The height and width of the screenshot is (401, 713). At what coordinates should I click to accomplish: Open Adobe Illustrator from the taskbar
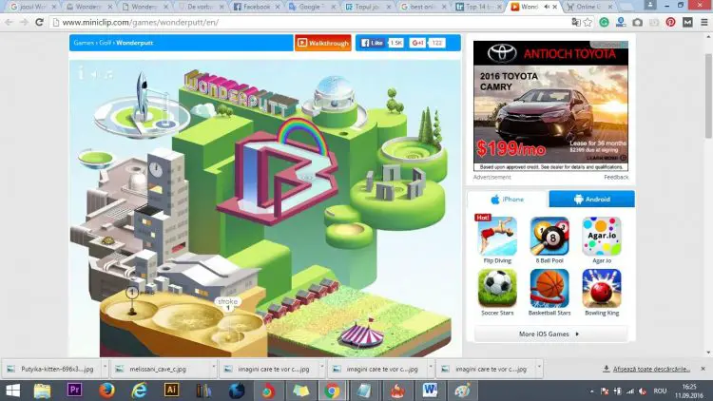coord(171,391)
